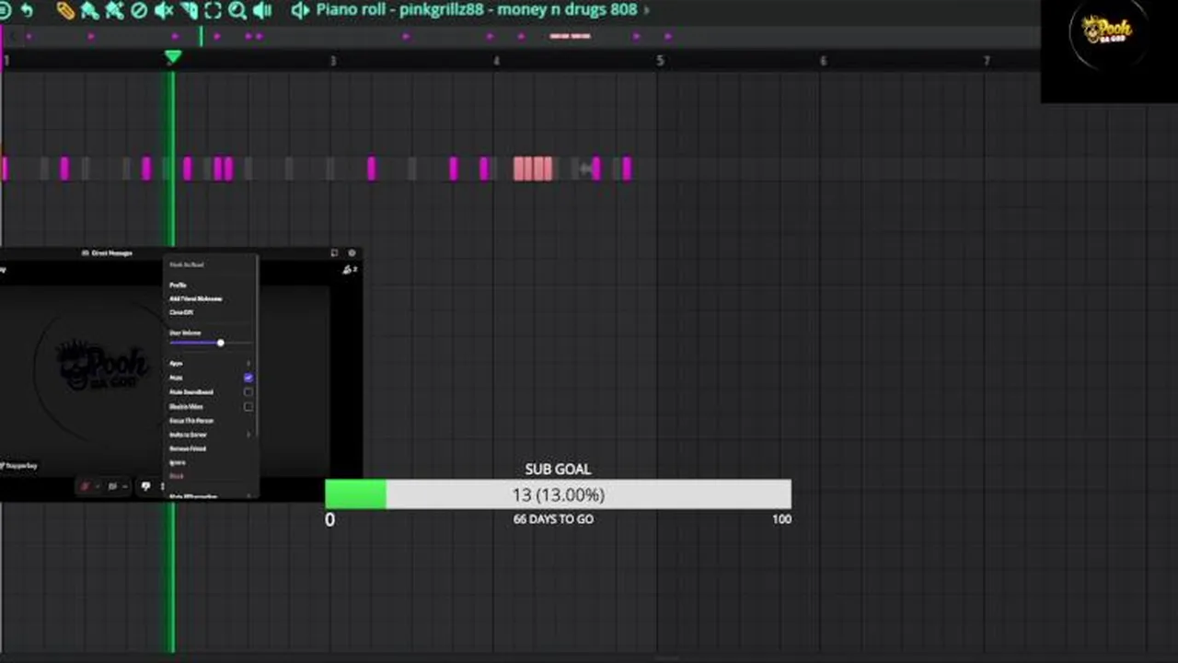1178x663 pixels.
Task: Choose Focus This Person in Discord menu
Action: (x=191, y=421)
